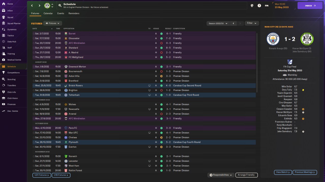The width and height of the screenshot is (325, 182).
Task: Click the View Match button
Action: 283,172
